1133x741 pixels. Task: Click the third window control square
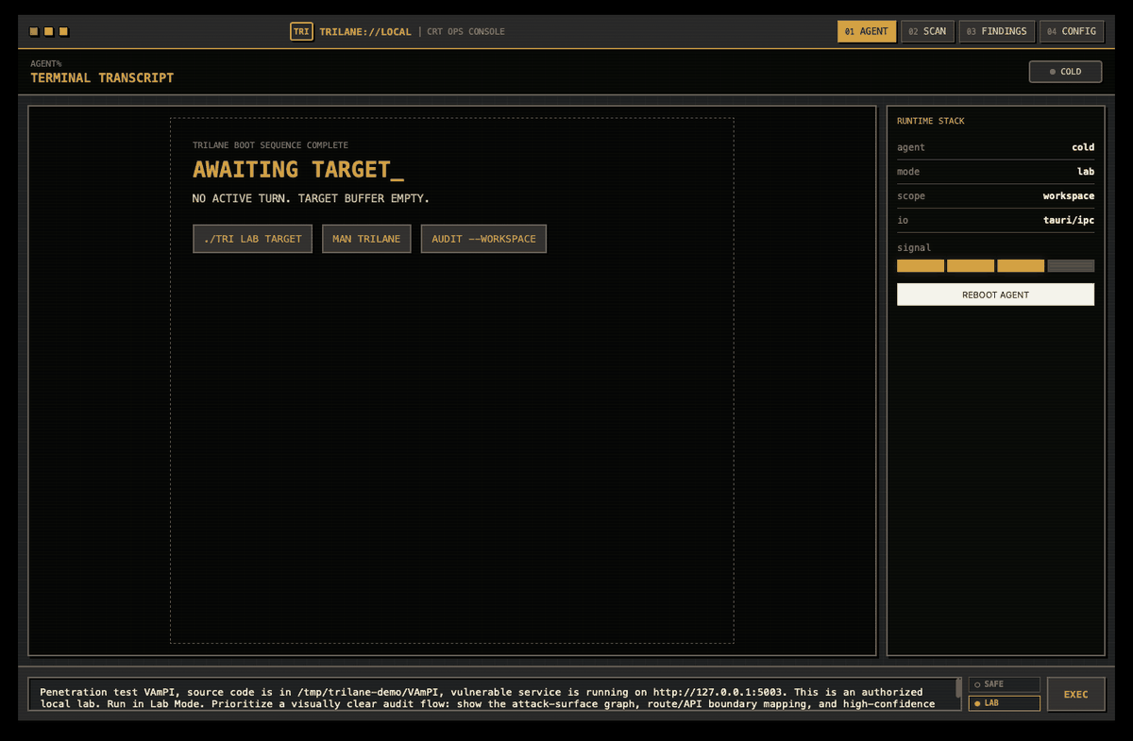tap(64, 31)
